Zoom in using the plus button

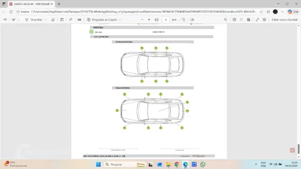149,19
